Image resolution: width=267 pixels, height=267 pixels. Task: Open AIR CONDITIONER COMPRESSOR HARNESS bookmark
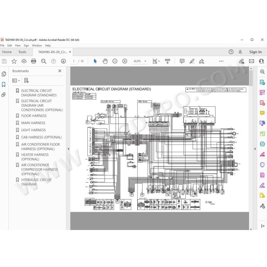pyautogui.click(x=40, y=169)
